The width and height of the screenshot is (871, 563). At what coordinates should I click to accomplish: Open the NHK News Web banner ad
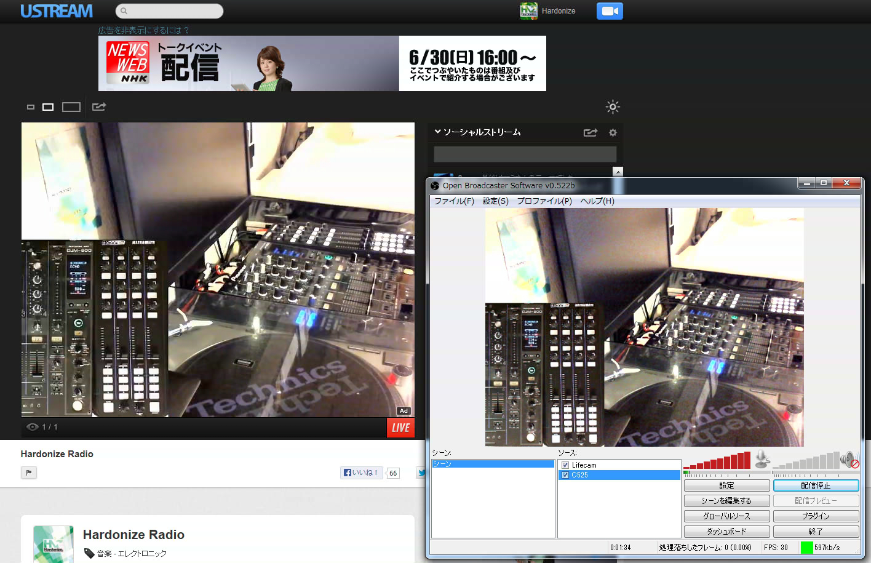(x=322, y=63)
